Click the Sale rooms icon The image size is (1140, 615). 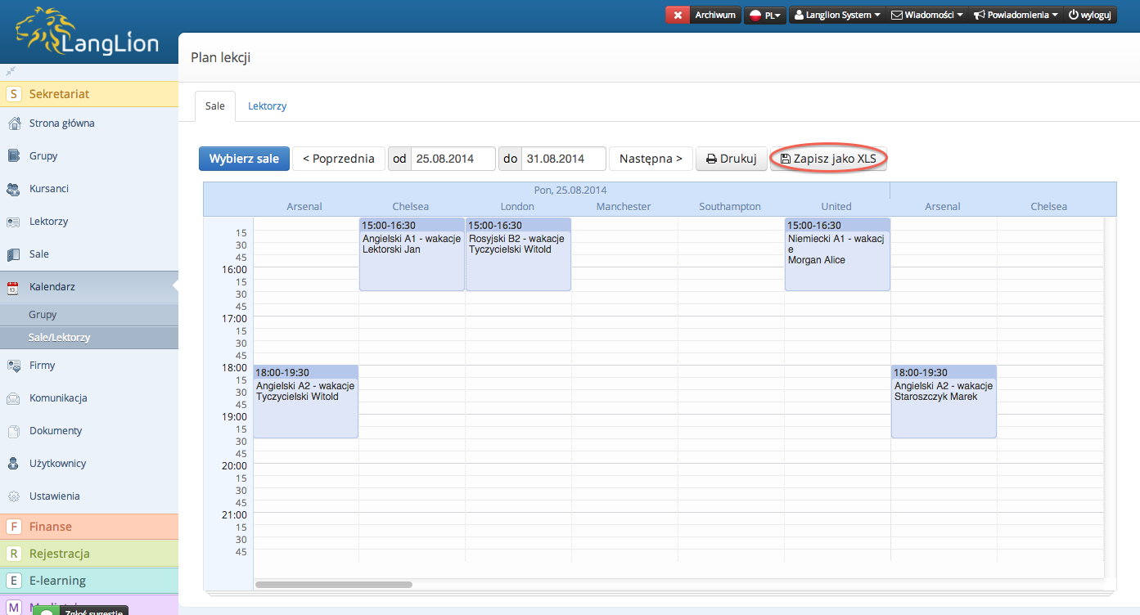point(13,254)
